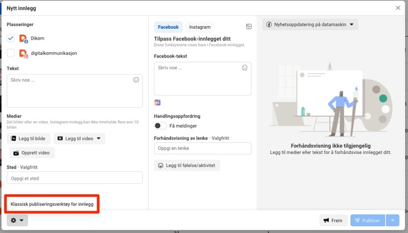The height and width of the screenshot is (233, 408).
Task: Open the gear settings dropdown
Action: tap(17, 220)
